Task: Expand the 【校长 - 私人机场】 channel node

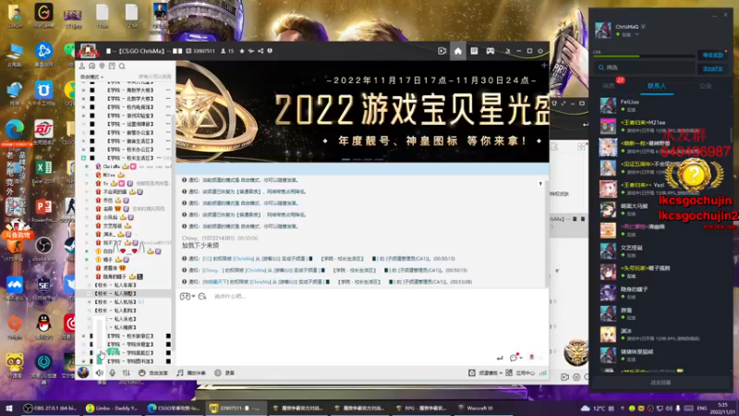Action: pos(89,302)
